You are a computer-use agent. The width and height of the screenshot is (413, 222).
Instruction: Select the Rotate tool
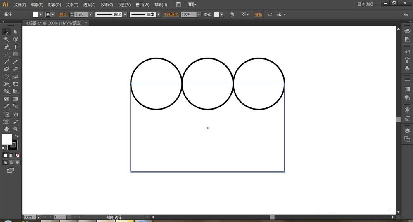coord(7,77)
